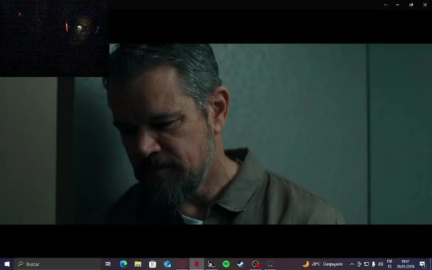Open the volume control in the tray
Screen dimensions: 432x270
pos(381,264)
